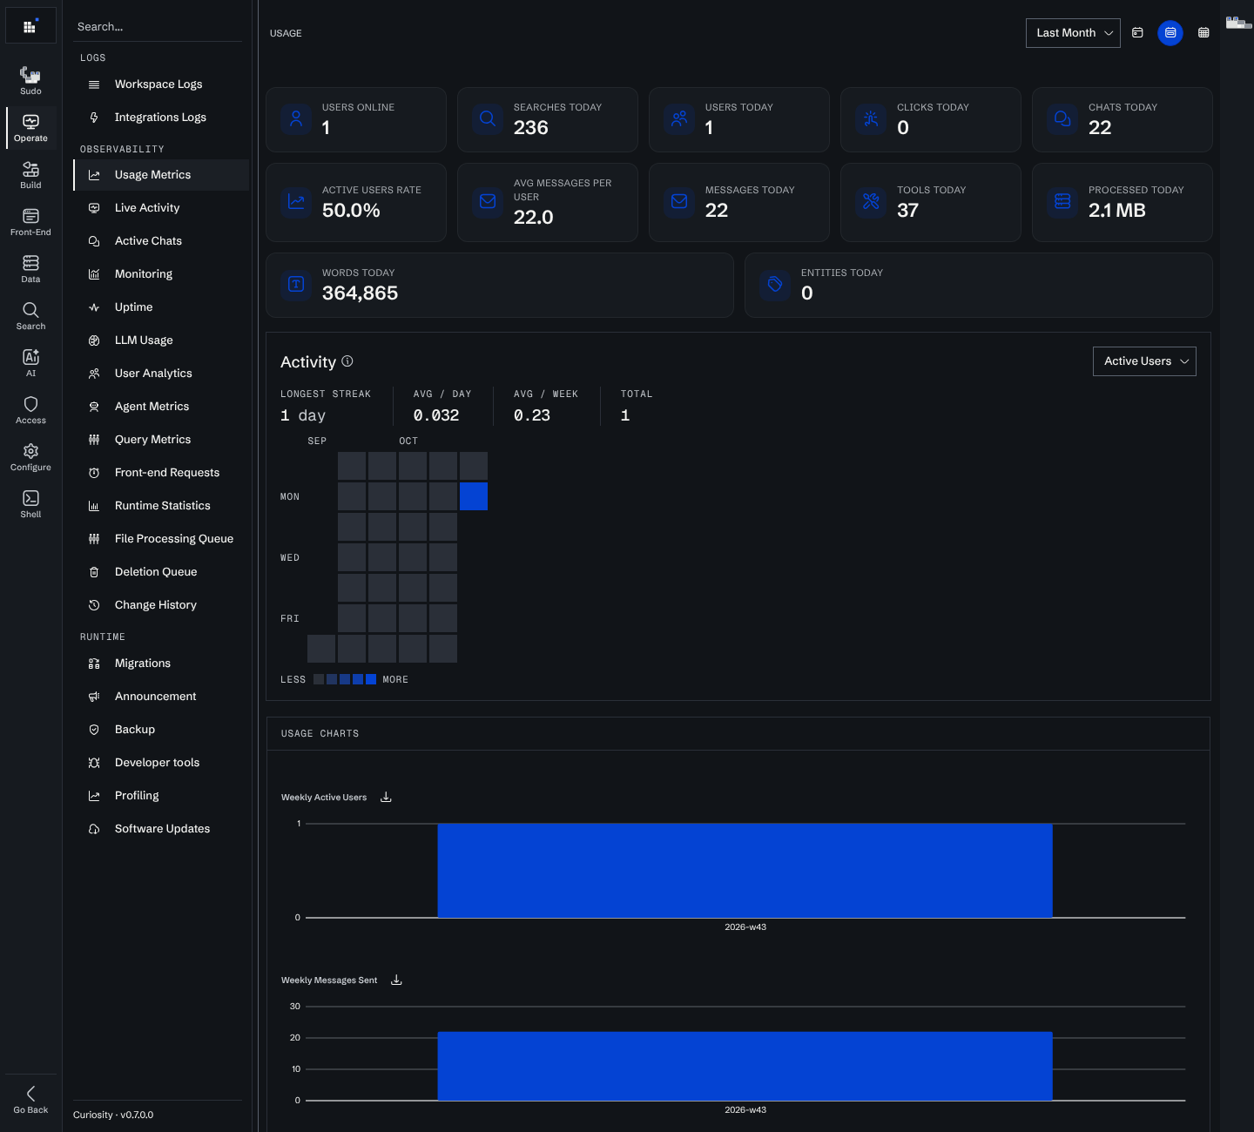Open Runtime Statistics
Image resolution: width=1254 pixels, height=1132 pixels.
point(161,505)
